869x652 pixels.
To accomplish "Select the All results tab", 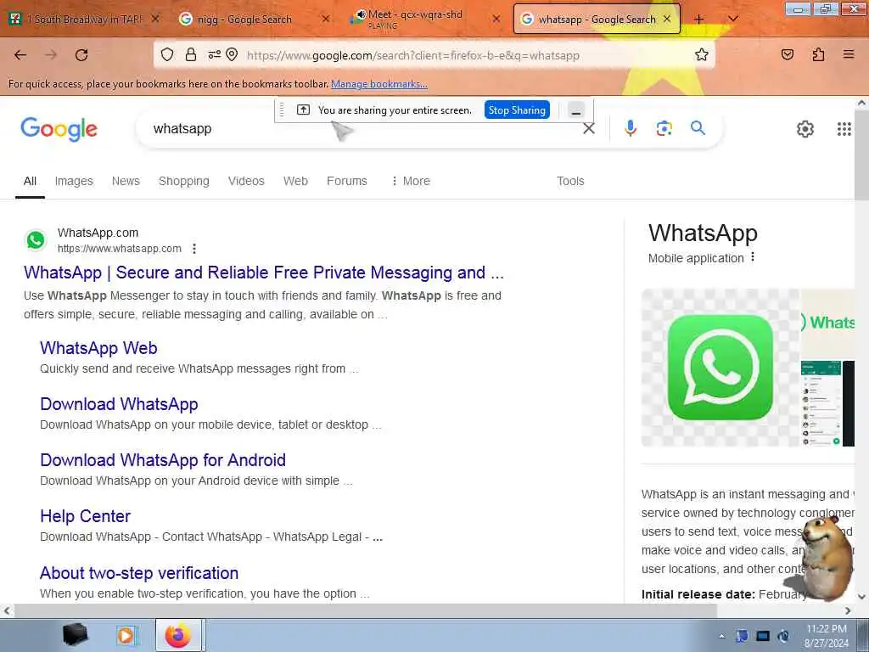I will pyautogui.click(x=30, y=181).
